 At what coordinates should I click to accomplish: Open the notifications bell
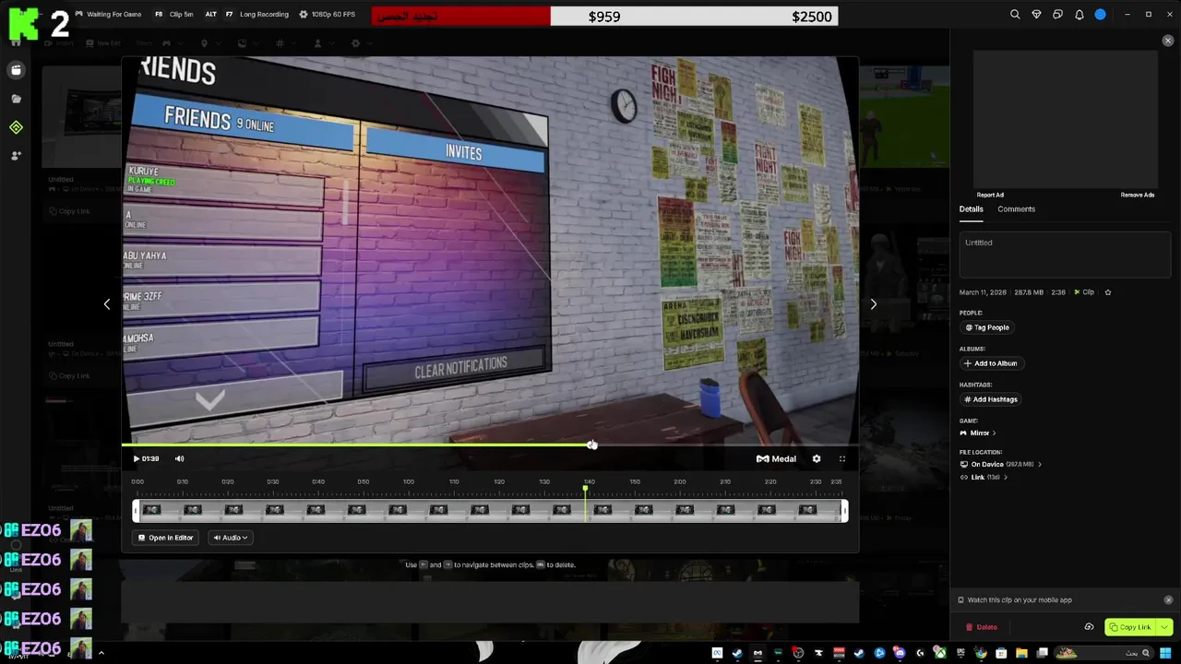1079,15
